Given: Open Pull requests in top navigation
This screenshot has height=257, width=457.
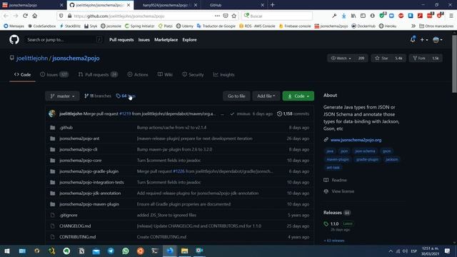Looking at the screenshot, I should (121, 40).
